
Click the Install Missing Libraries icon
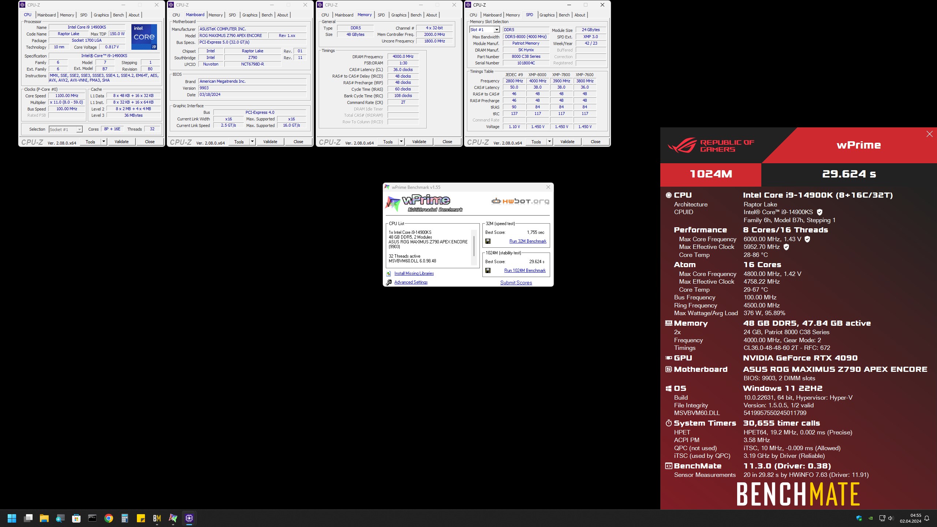(389, 273)
